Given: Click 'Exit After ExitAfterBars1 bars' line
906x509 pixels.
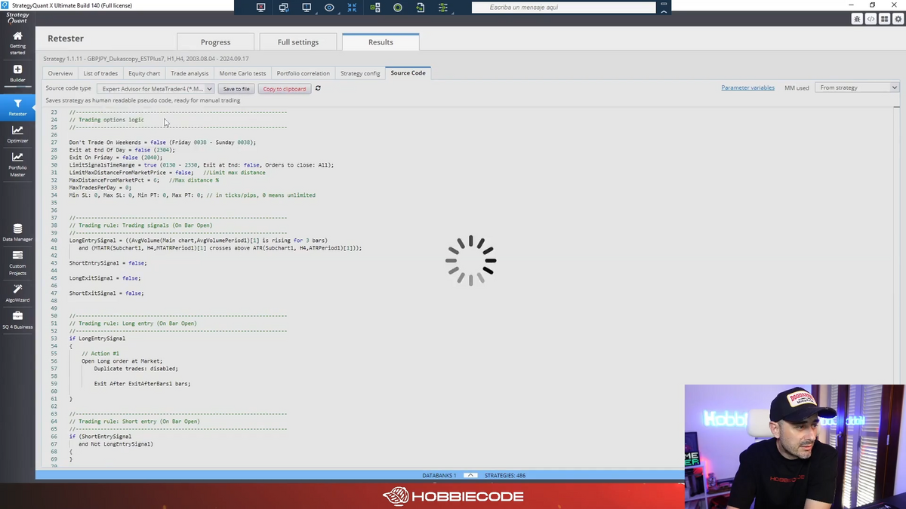Looking at the screenshot, I should (142, 384).
